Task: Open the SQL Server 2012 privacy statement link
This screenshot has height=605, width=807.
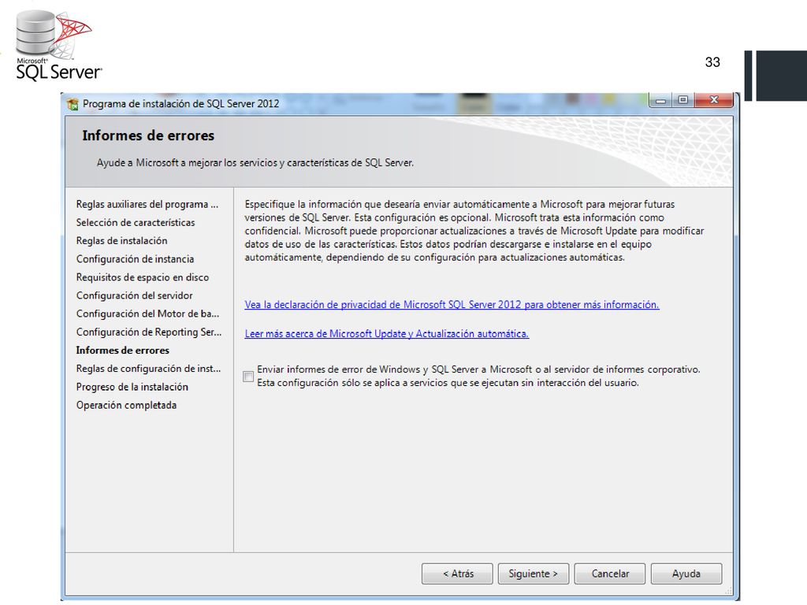Action: pyautogui.click(x=452, y=305)
